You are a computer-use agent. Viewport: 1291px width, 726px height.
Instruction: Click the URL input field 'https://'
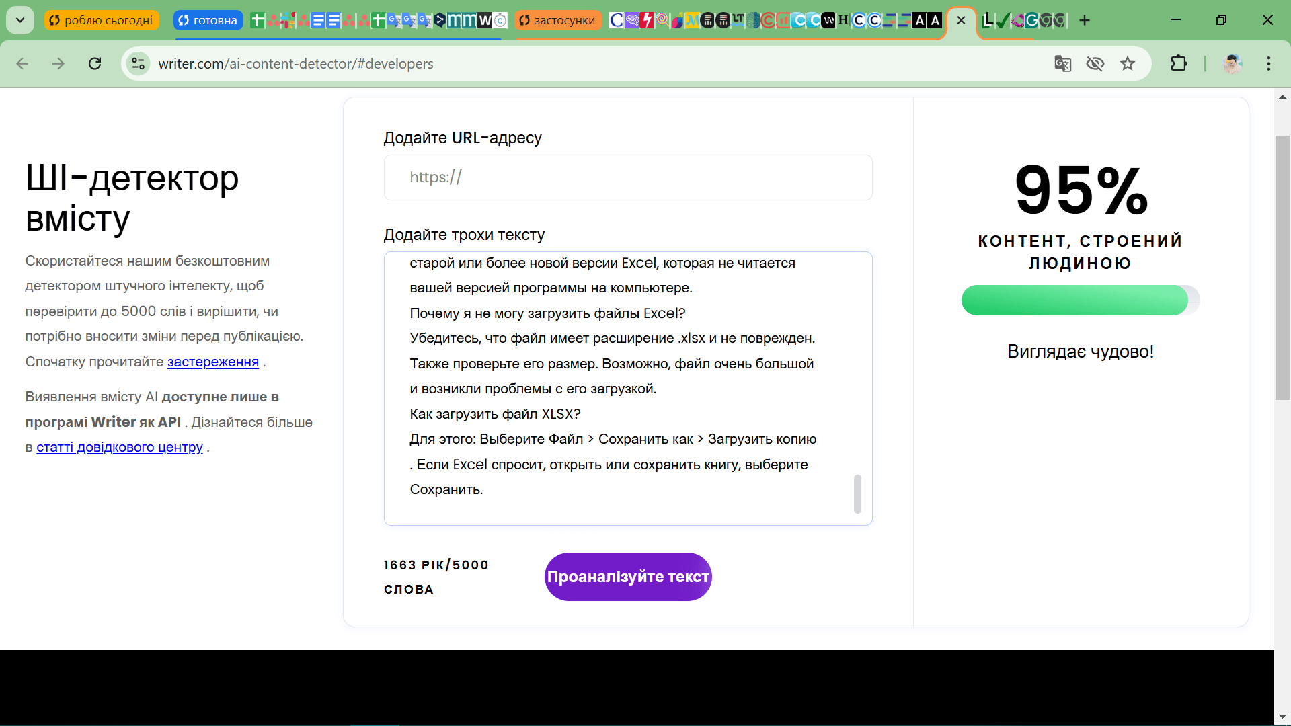click(x=628, y=177)
